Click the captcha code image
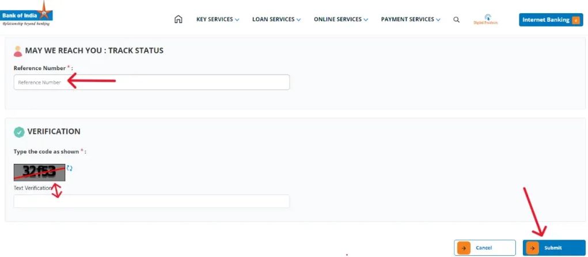This screenshot has height=257, width=588. 39,171
